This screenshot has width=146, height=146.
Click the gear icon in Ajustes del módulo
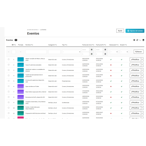click(x=128, y=31)
